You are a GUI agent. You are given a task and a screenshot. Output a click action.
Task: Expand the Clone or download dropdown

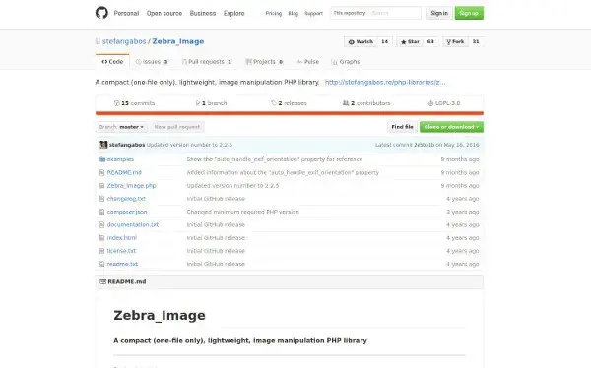(451, 127)
